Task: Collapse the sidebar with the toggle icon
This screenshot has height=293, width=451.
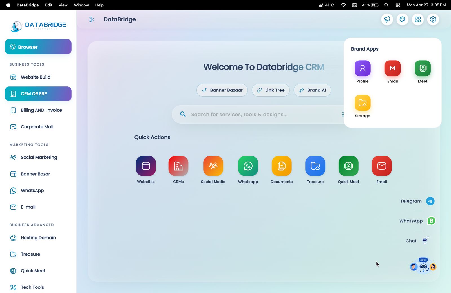Action: pyautogui.click(x=91, y=19)
